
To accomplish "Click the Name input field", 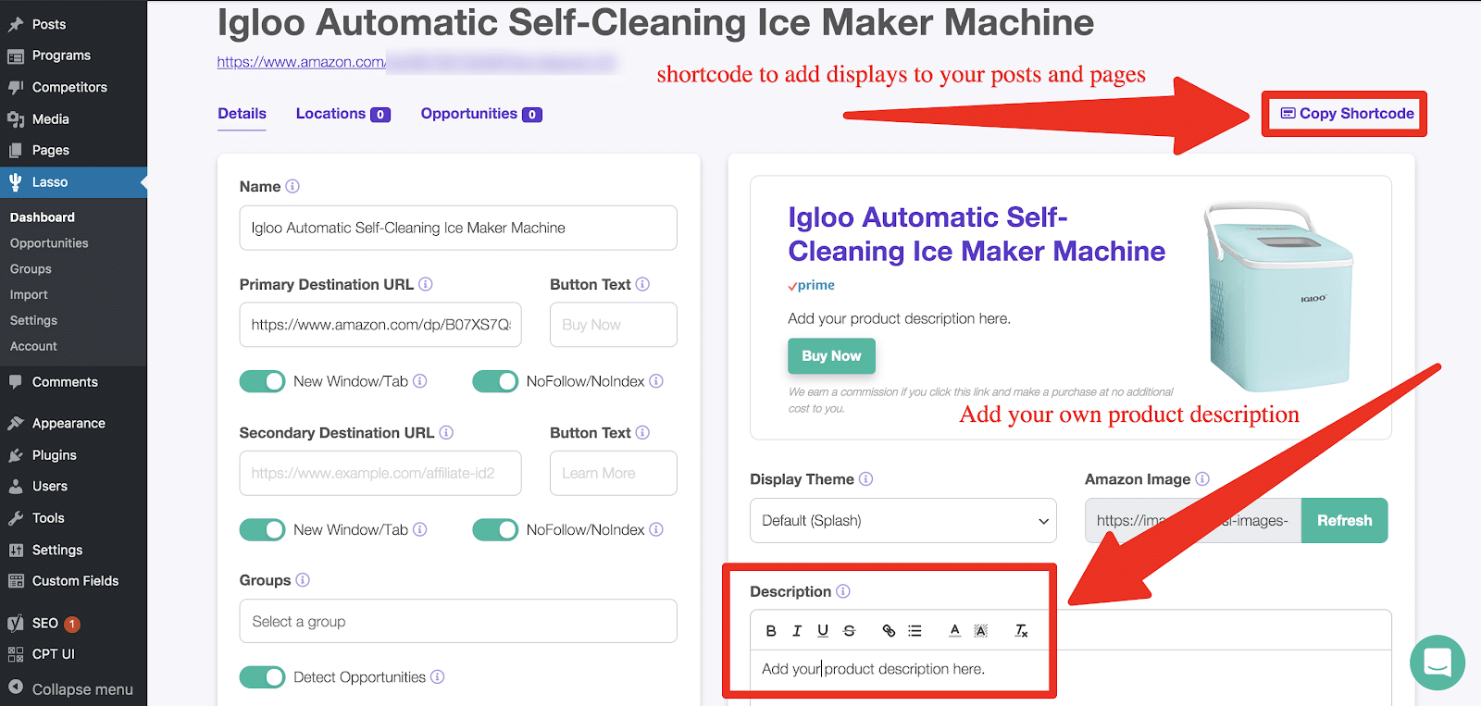I will click(458, 228).
